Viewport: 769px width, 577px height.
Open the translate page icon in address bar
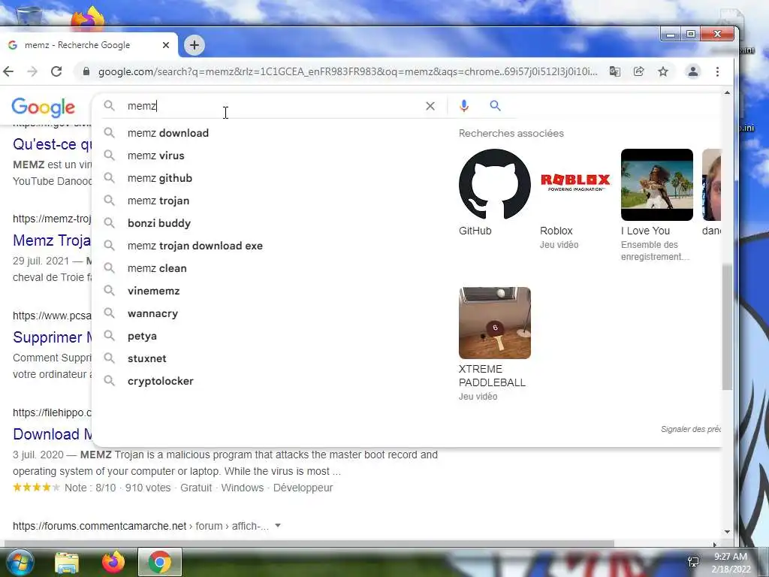614,71
